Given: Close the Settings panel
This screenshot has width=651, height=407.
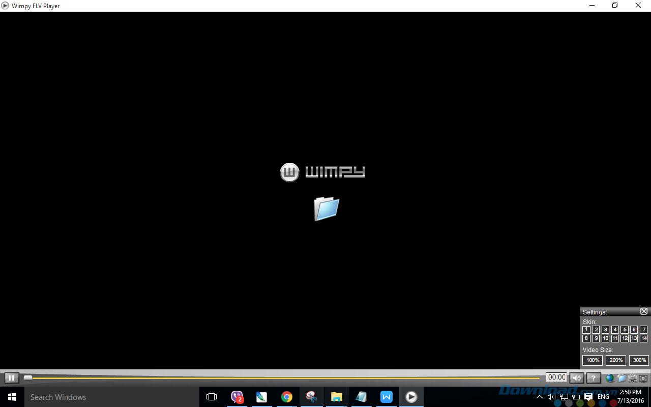Looking at the screenshot, I should pyautogui.click(x=644, y=311).
